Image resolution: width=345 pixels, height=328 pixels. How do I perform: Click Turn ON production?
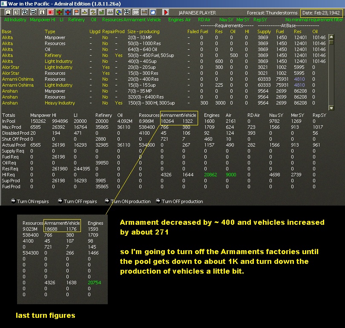coord(131,201)
